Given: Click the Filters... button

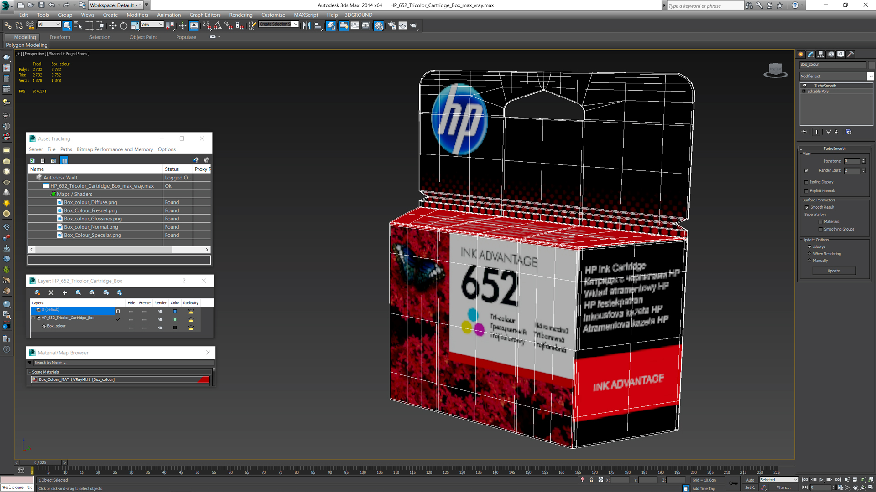Looking at the screenshot, I should click(783, 487).
